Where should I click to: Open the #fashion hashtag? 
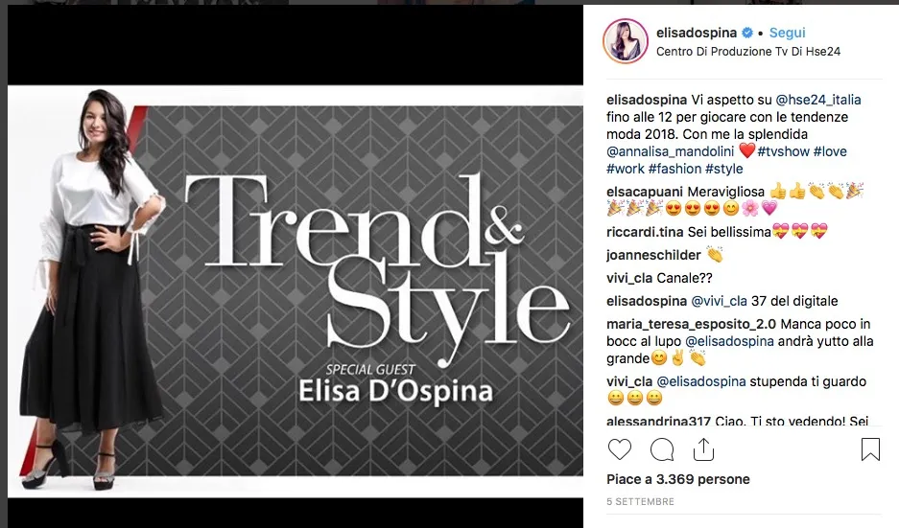(x=674, y=169)
